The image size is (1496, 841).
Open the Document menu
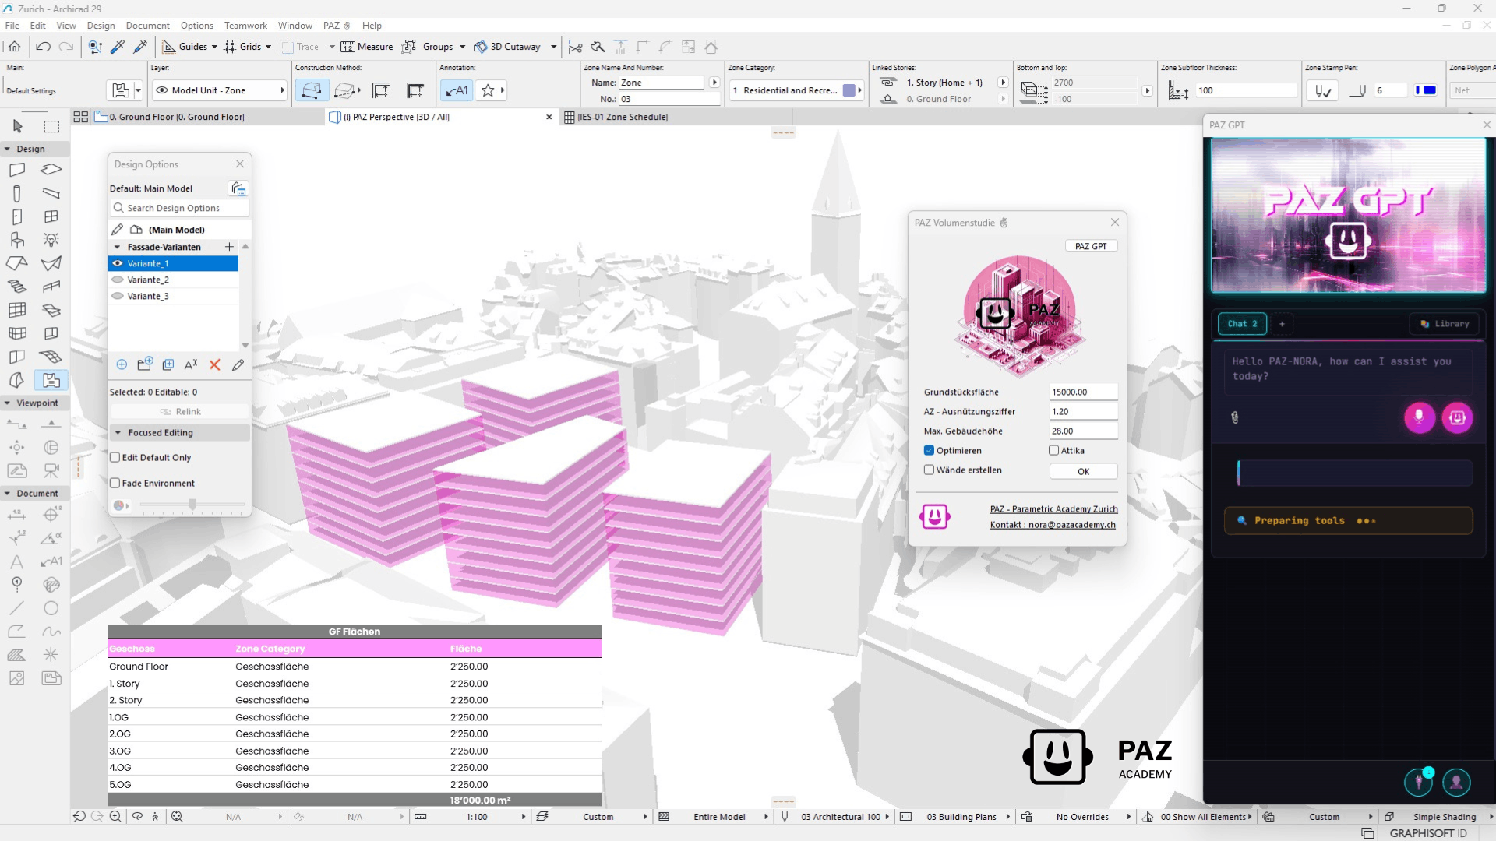click(x=147, y=26)
